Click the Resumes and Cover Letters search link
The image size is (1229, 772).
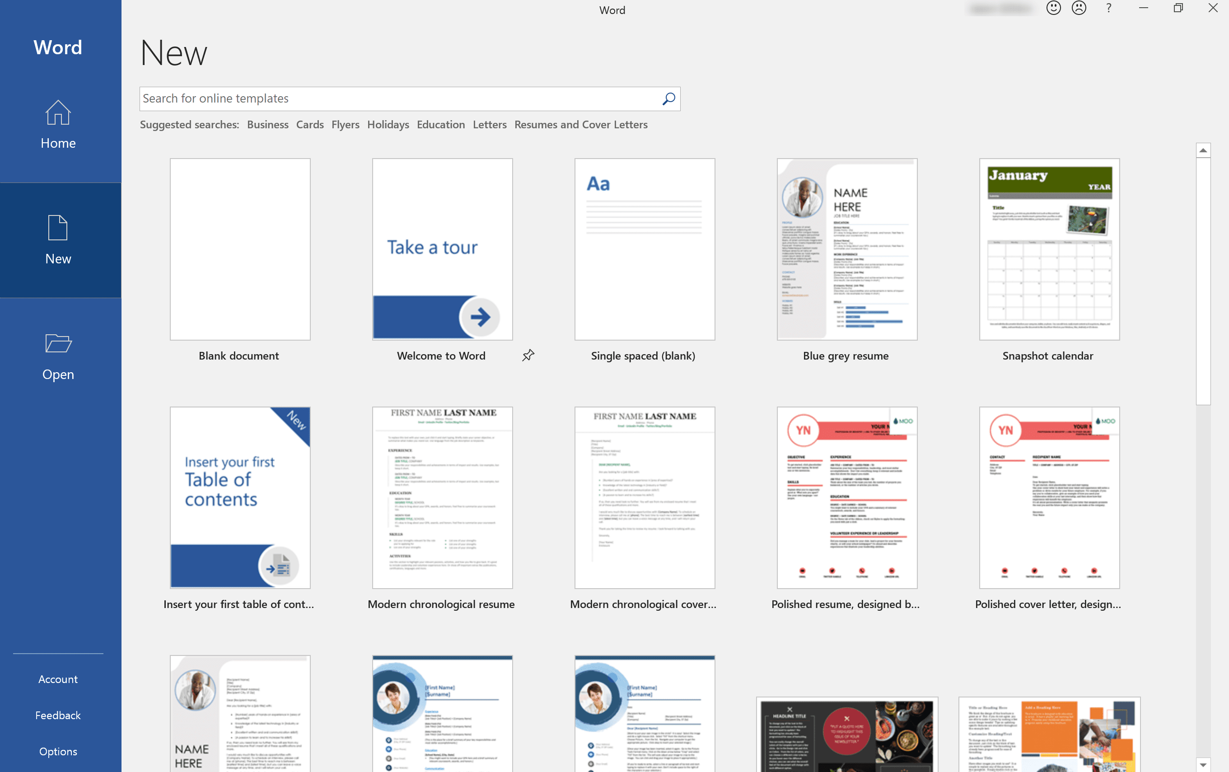[581, 125]
